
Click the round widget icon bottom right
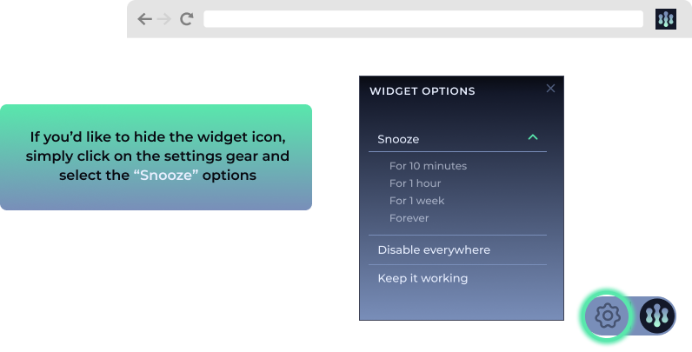tap(657, 315)
